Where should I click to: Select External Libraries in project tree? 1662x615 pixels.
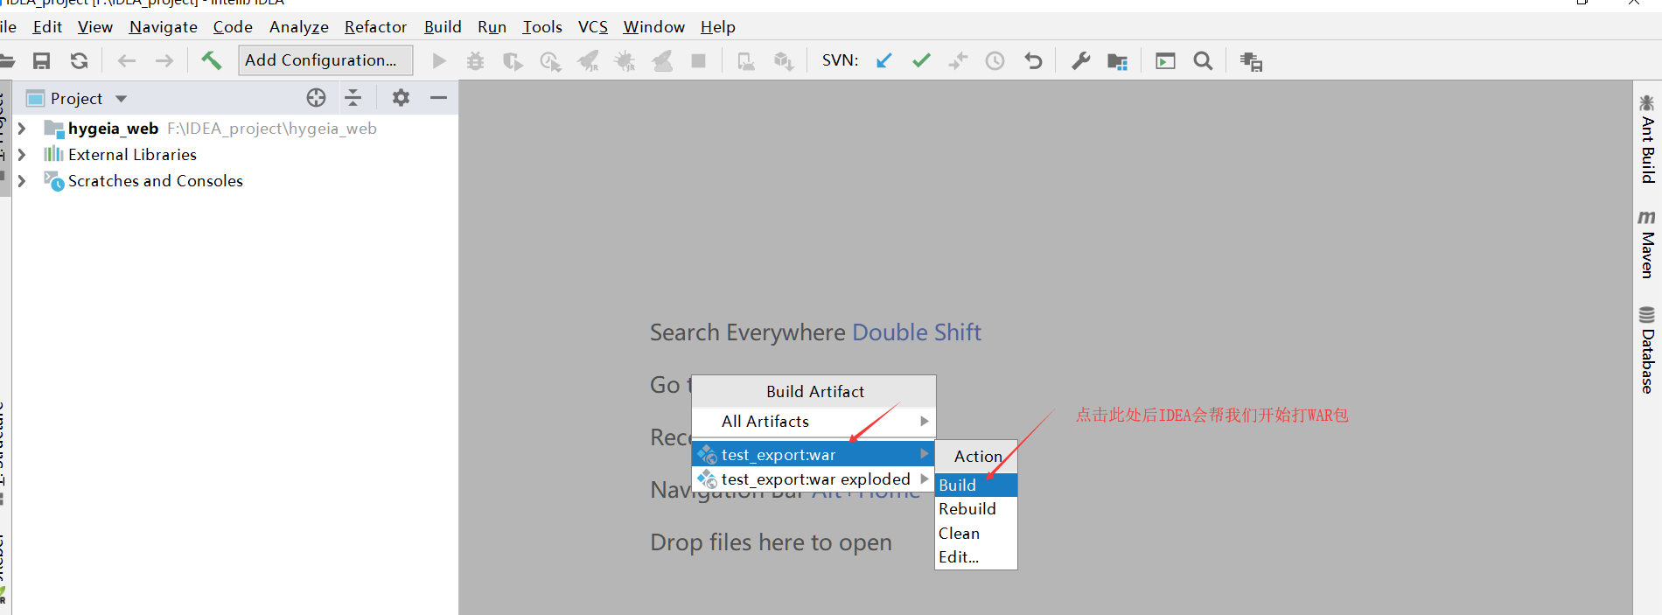click(132, 155)
